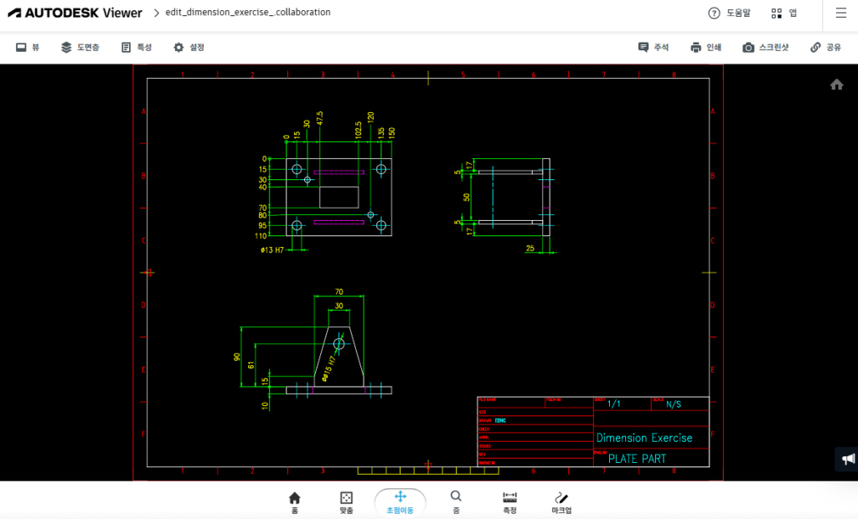Open the Measure (측정) tool
The width and height of the screenshot is (858, 519).
coord(509,501)
